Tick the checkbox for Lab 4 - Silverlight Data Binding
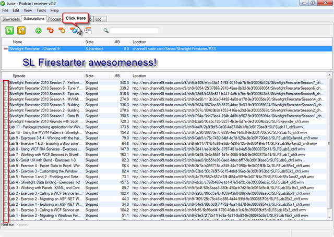This screenshot has height=237, width=334. (x=6, y=182)
